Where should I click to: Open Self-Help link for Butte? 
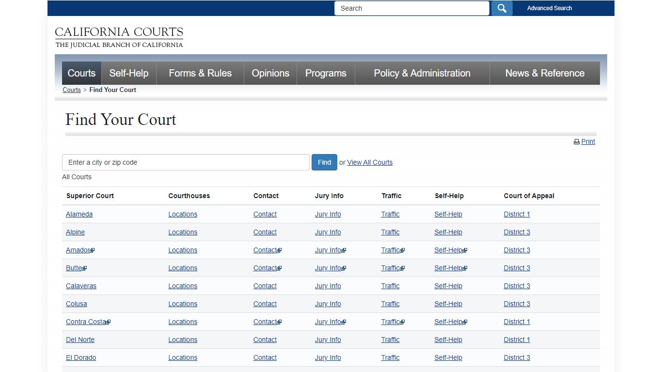tap(451, 268)
